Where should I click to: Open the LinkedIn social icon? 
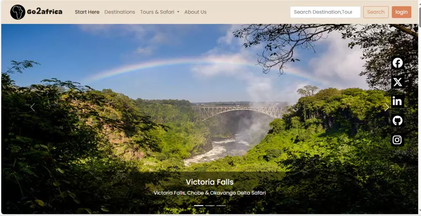397,101
